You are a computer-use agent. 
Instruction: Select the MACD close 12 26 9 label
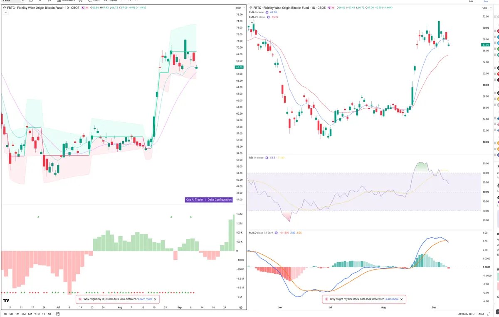[262, 233]
